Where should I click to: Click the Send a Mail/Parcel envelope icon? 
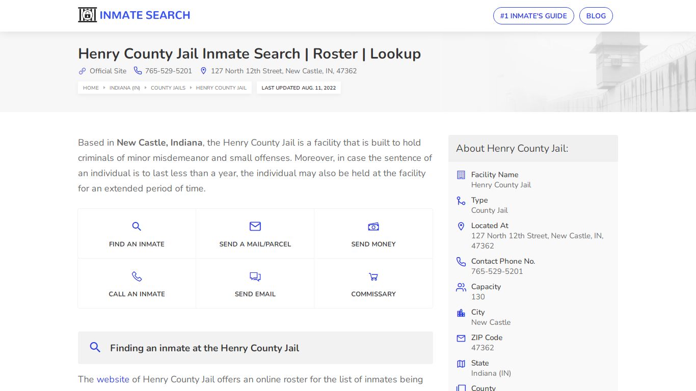[255, 226]
